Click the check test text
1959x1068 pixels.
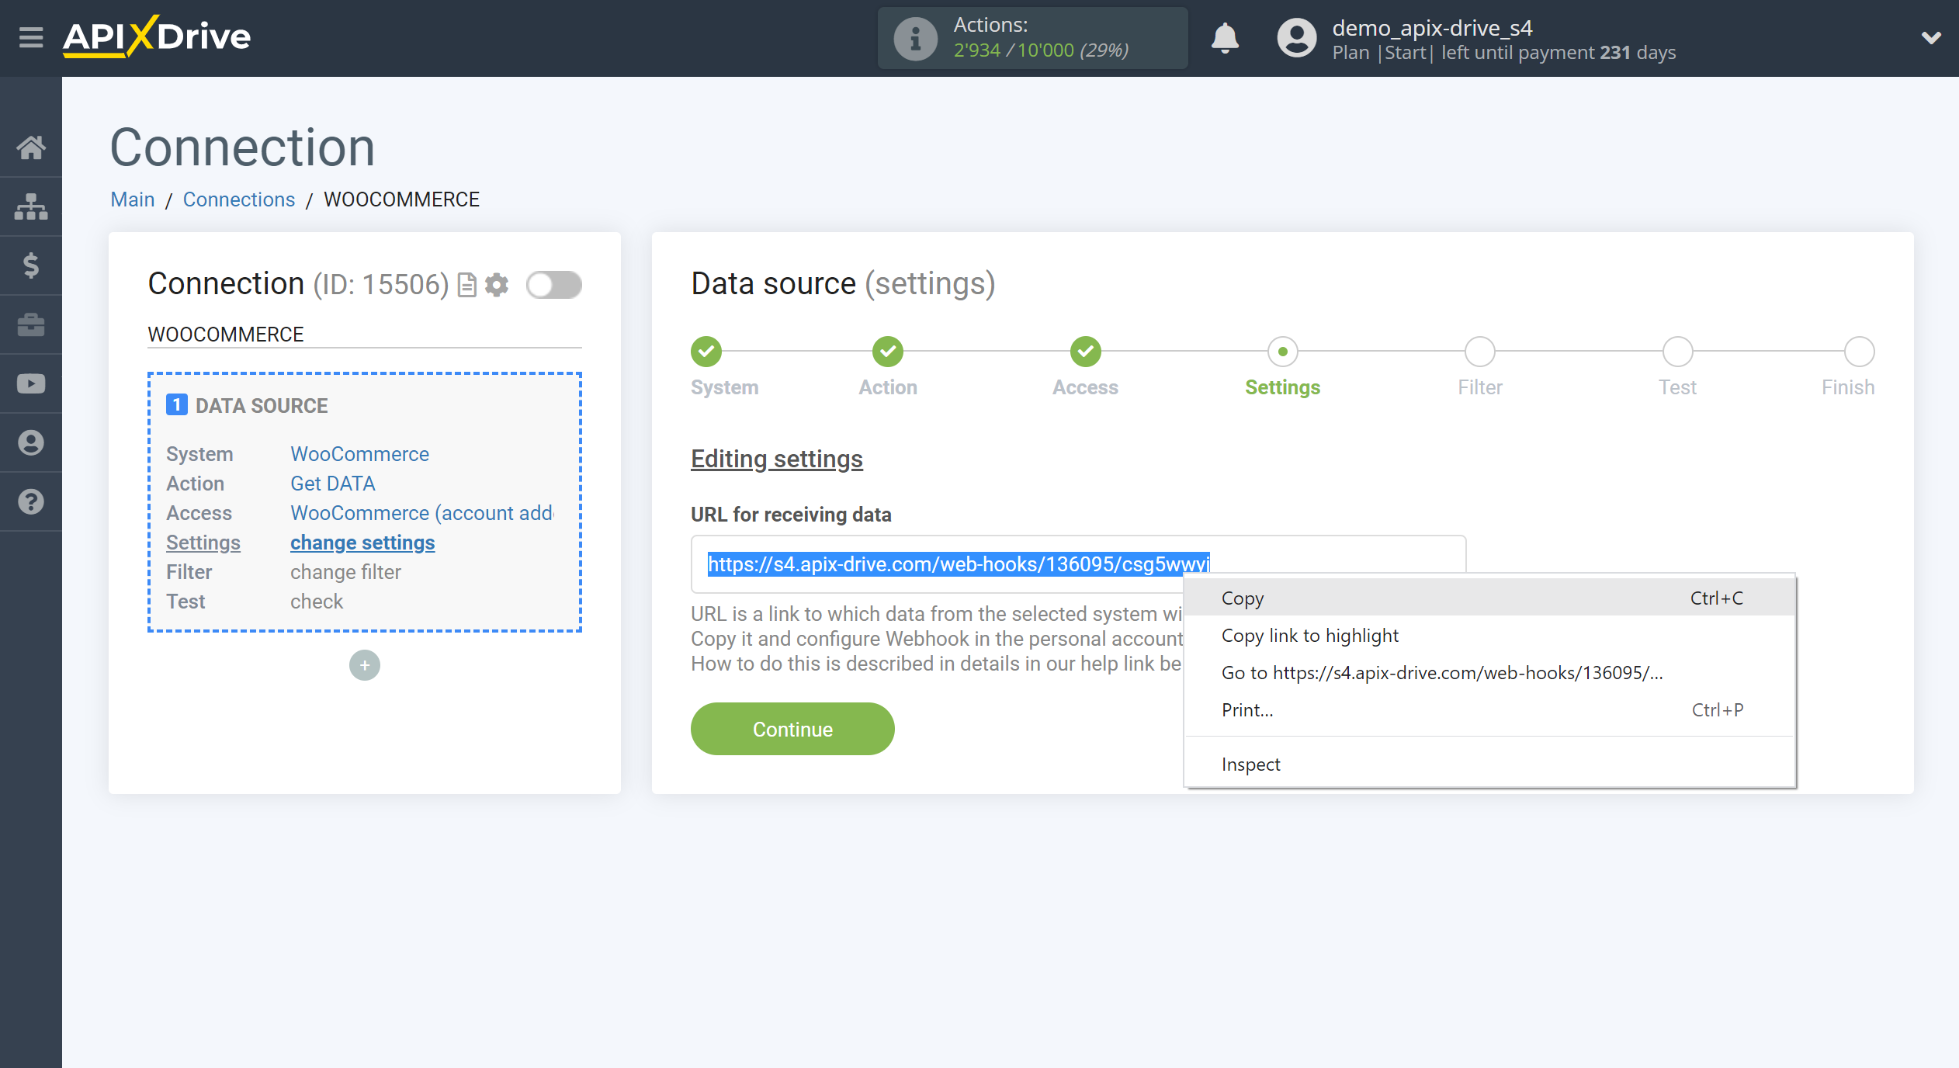(317, 602)
